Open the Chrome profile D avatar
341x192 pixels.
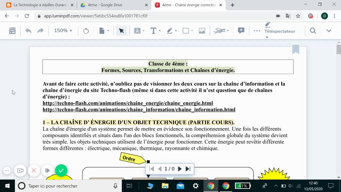[324, 16]
